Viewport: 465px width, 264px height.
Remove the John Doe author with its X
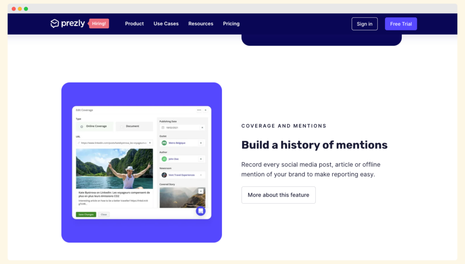pyautogui.click(x=201, y=159)
